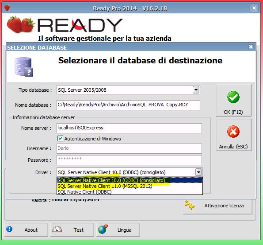
Task: Click the golden key license icon
Action: (x=189, y=205)
